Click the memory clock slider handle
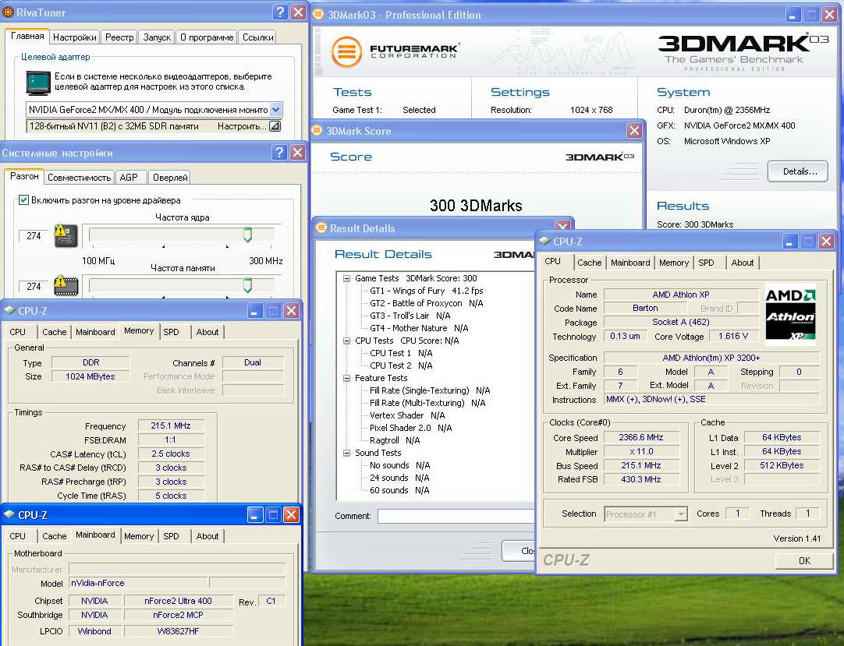The image size is (844, 646). [247, 285]
